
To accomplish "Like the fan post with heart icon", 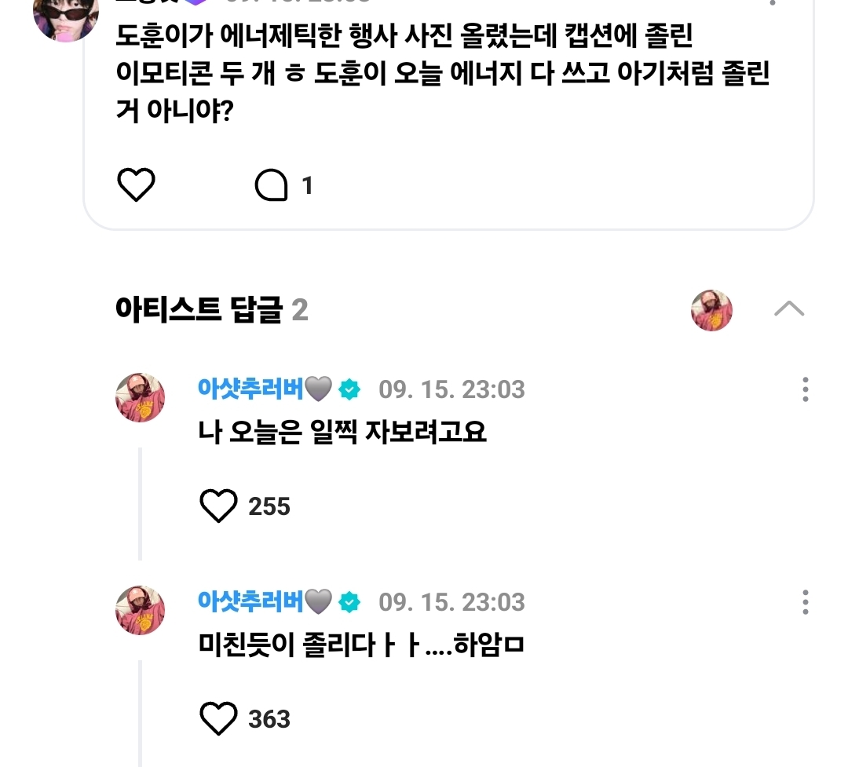I will tap(137, 185).
